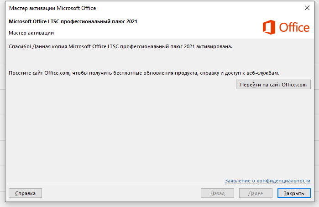This screenshot has height=207, width=319.
Task: Click the bold heading "Microsoft Office LTSC профессиональный плюс 2021"
Action: (x=73, y=21)
